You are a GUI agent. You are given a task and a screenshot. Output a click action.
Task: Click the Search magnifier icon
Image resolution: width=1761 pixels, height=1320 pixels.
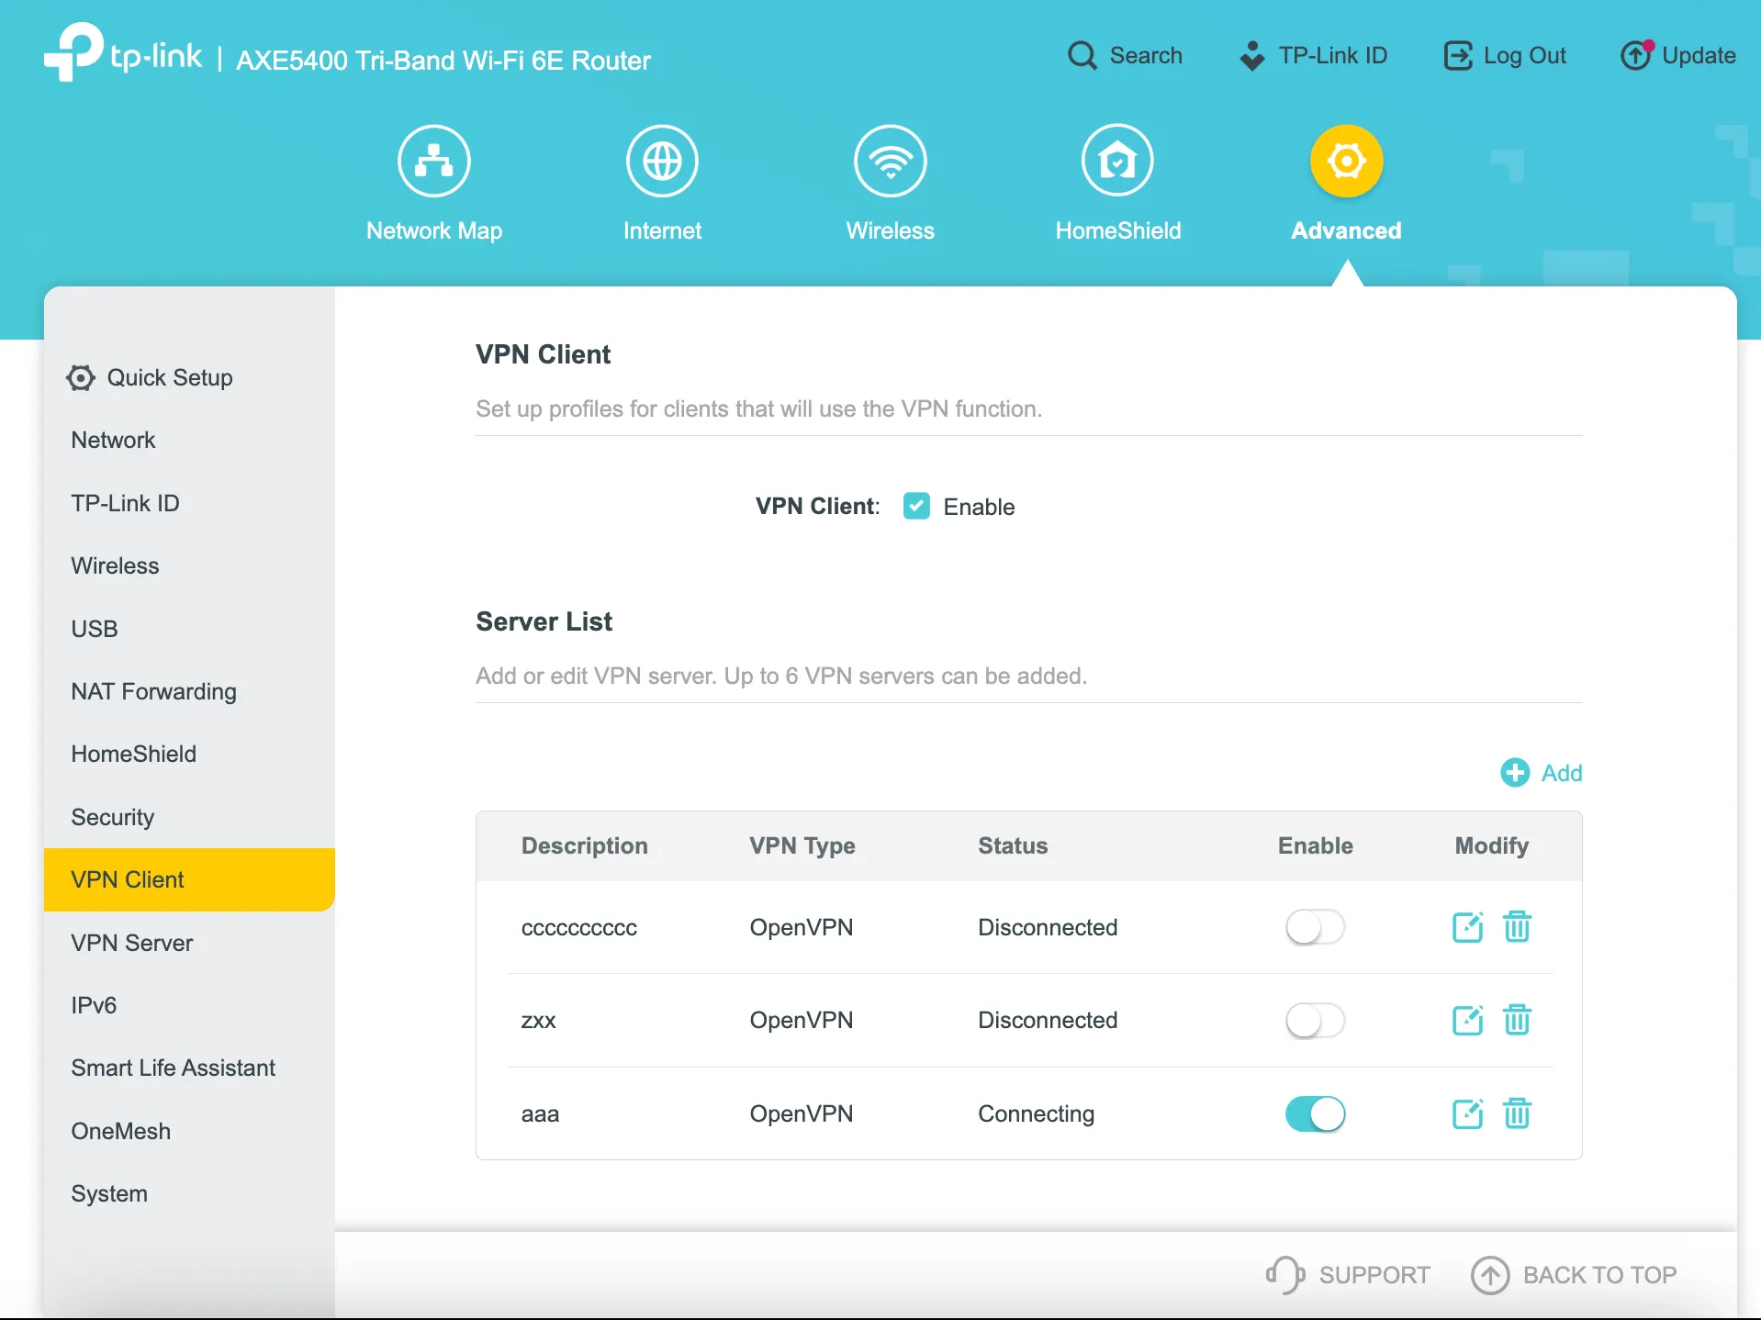[1083, 55]
